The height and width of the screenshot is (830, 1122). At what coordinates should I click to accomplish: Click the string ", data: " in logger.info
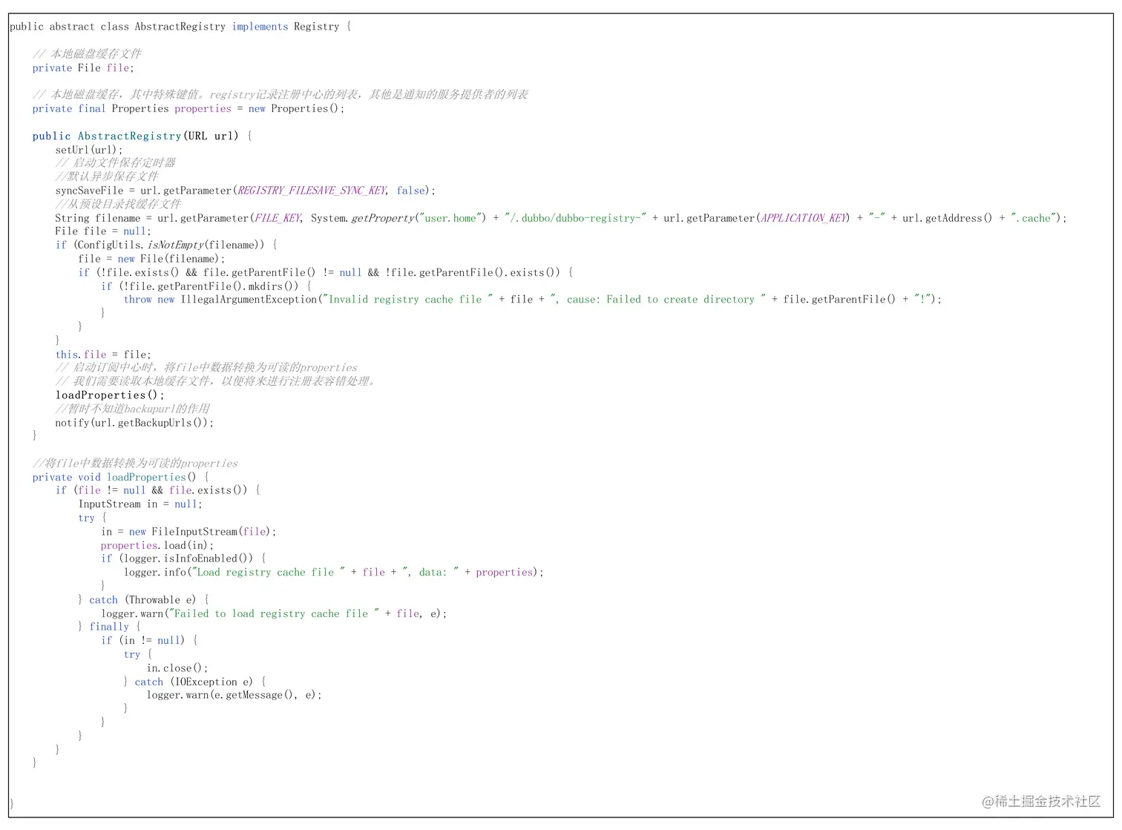[430, 573]
